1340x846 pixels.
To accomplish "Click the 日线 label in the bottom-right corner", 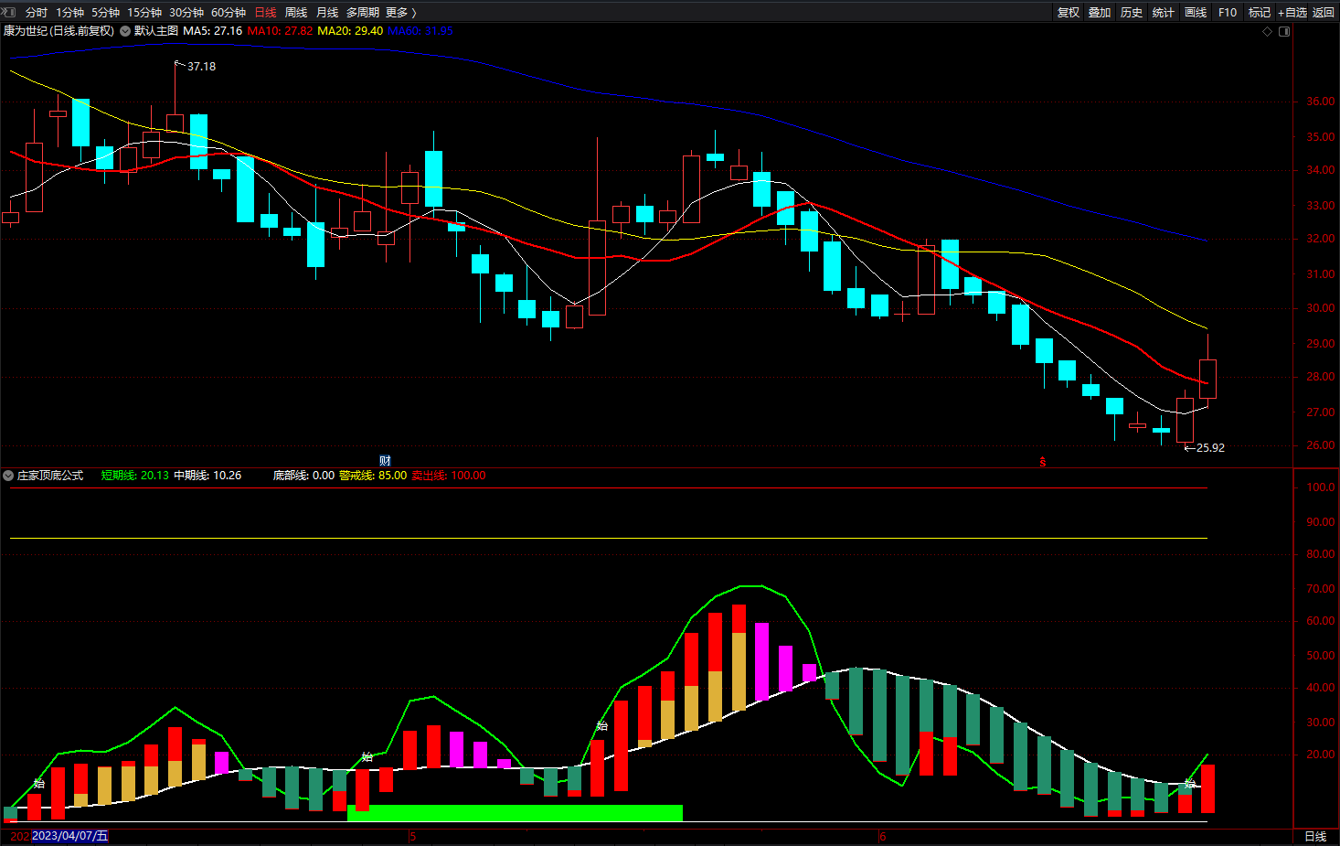I will point(1315,837).
